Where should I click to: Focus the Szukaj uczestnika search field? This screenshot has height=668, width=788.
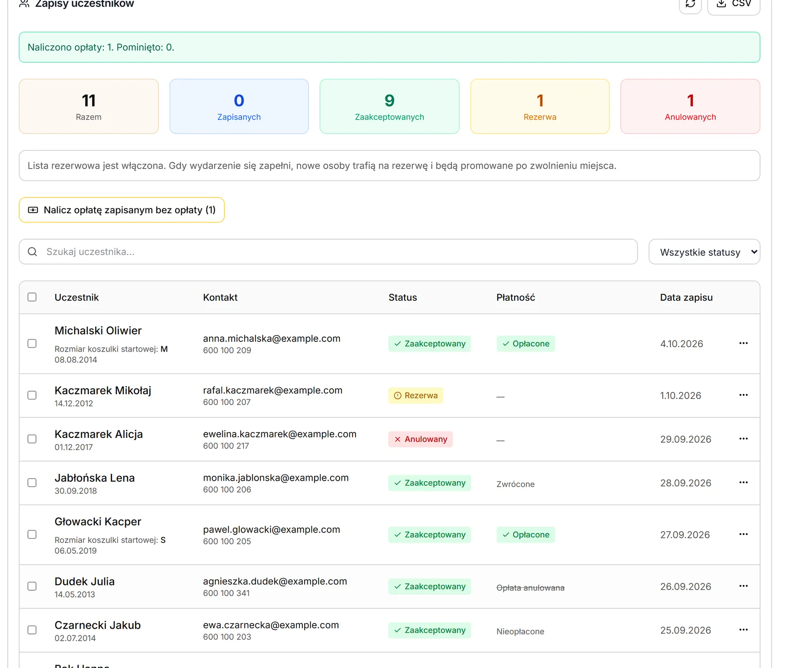click(x=328, y=252)
